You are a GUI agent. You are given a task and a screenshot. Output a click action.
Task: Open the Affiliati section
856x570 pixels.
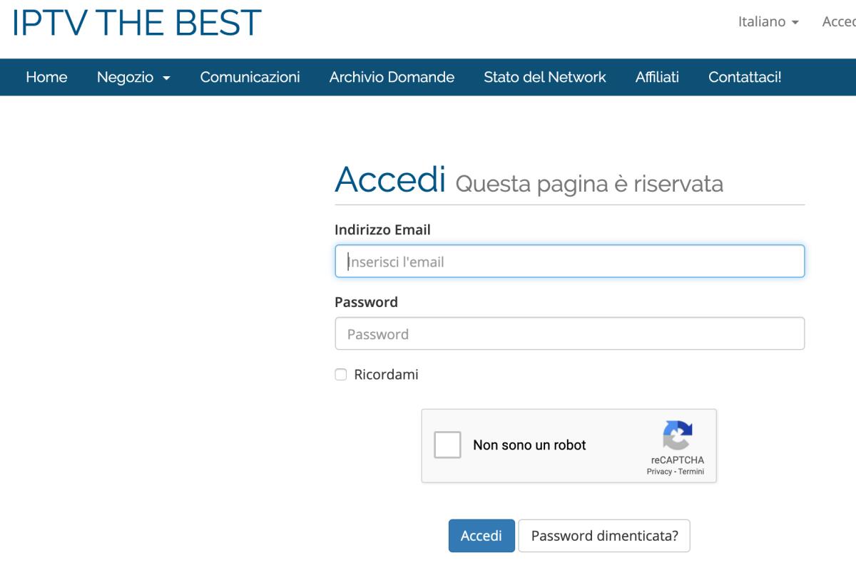657,78
